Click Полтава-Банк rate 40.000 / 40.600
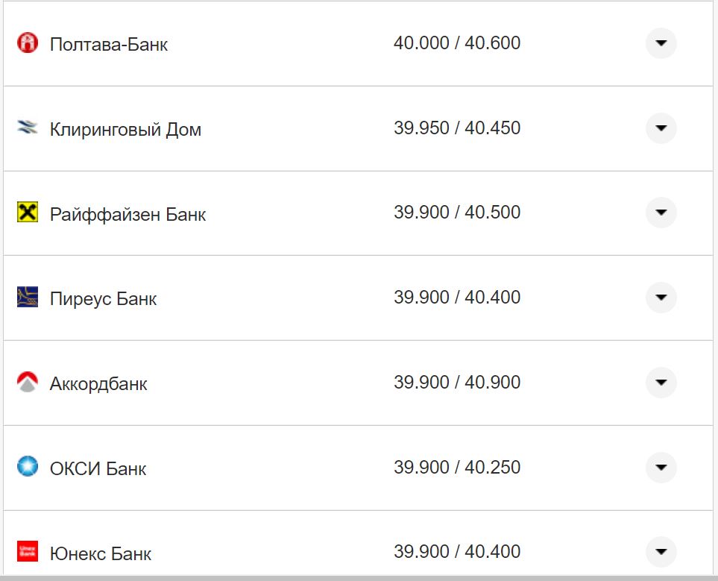 tap(457, 43)
